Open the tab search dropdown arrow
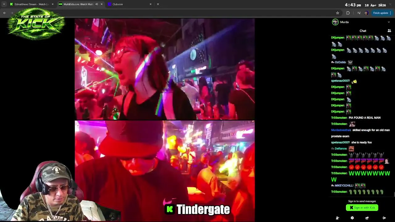The image size is (395, 222). [x=4, y=4]
